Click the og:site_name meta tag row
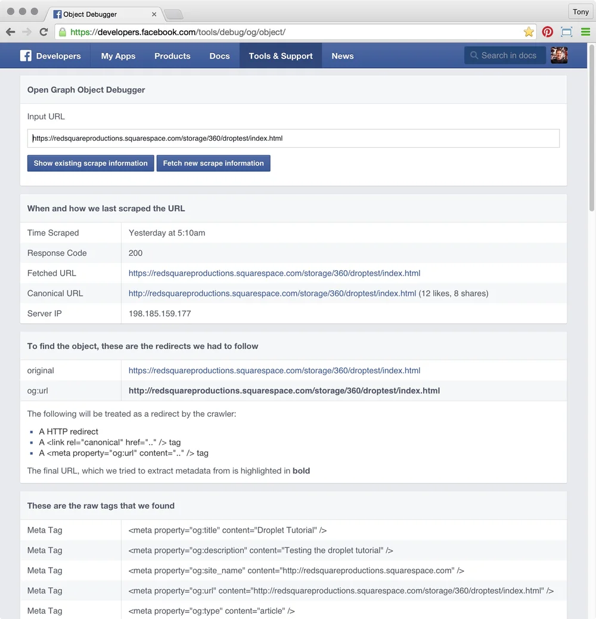This screenshot has width=596, height=619. (x=293, y=571)
